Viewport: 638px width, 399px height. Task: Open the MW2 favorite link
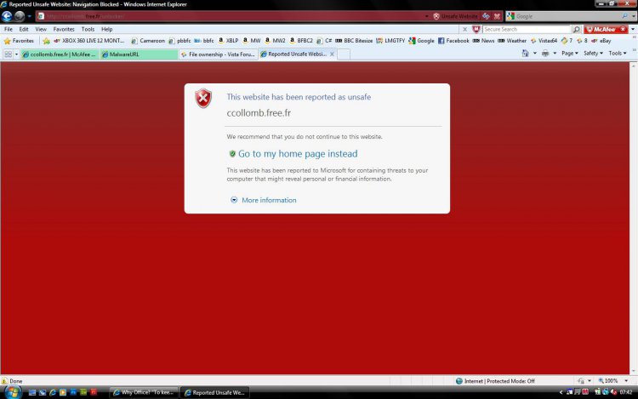(275, 41)
